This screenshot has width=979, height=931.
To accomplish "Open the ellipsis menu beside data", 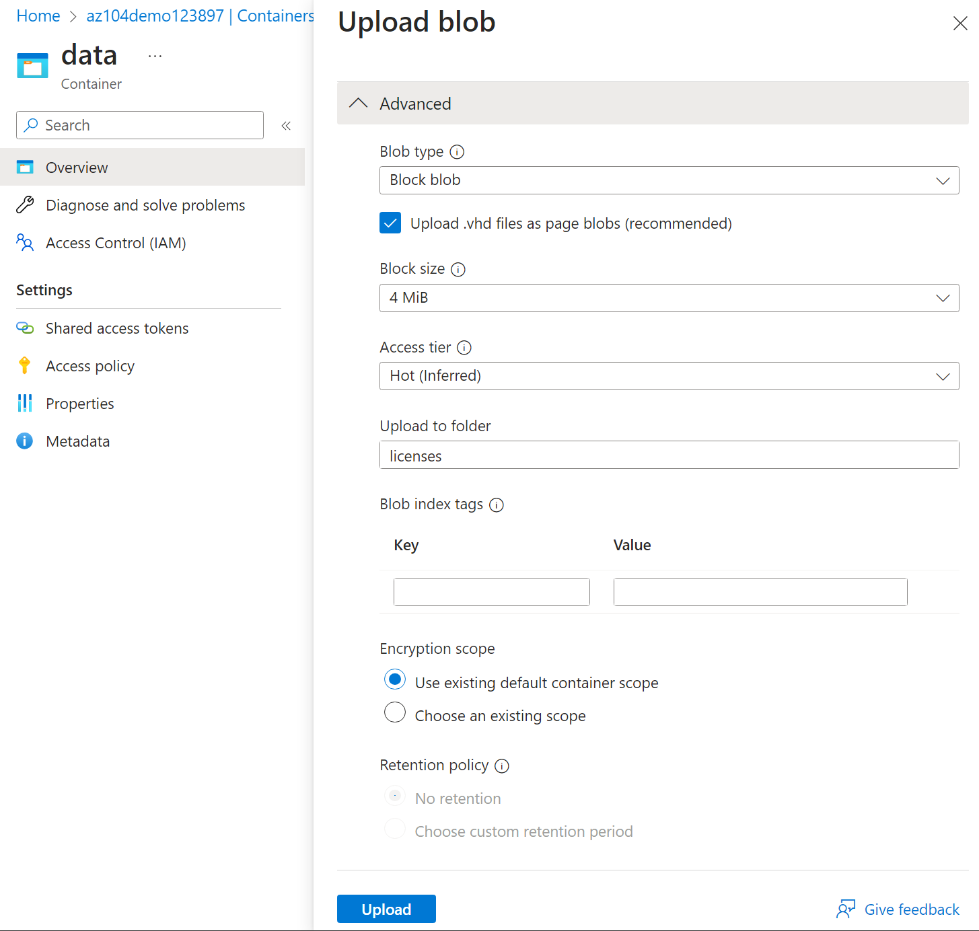I will pyautogui.click(x=155, y=57).
